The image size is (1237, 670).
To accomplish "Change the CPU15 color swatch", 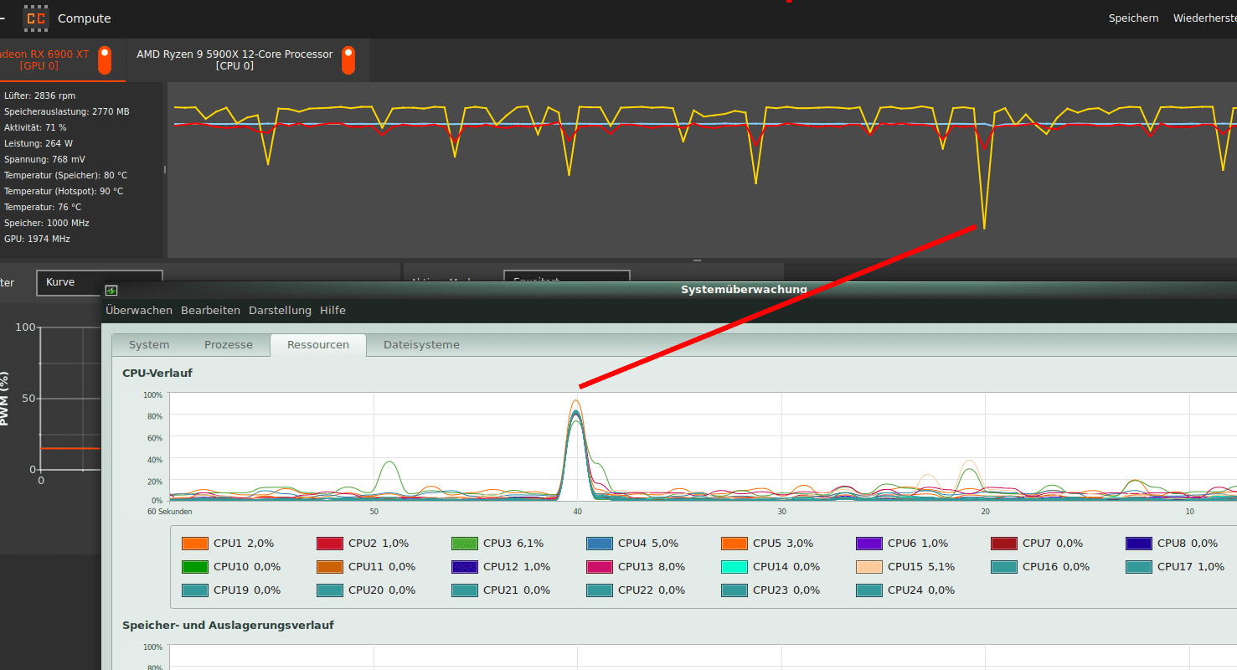I will (x=869, y=567).
